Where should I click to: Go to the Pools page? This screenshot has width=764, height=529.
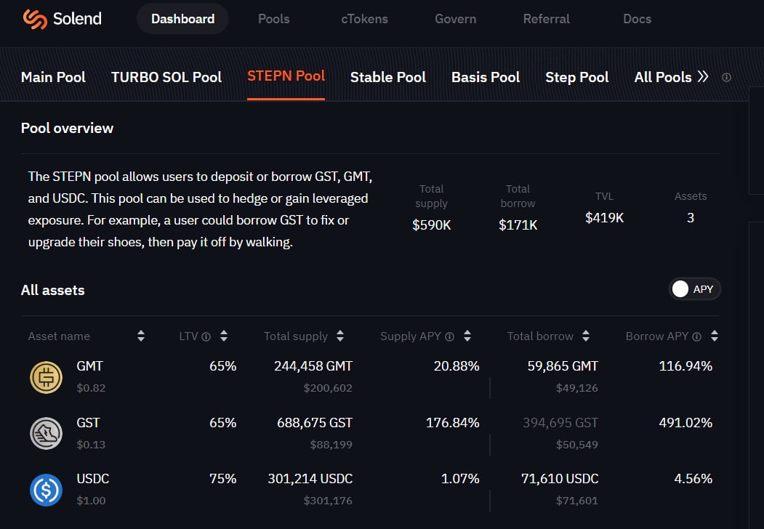tap(274, 19)
